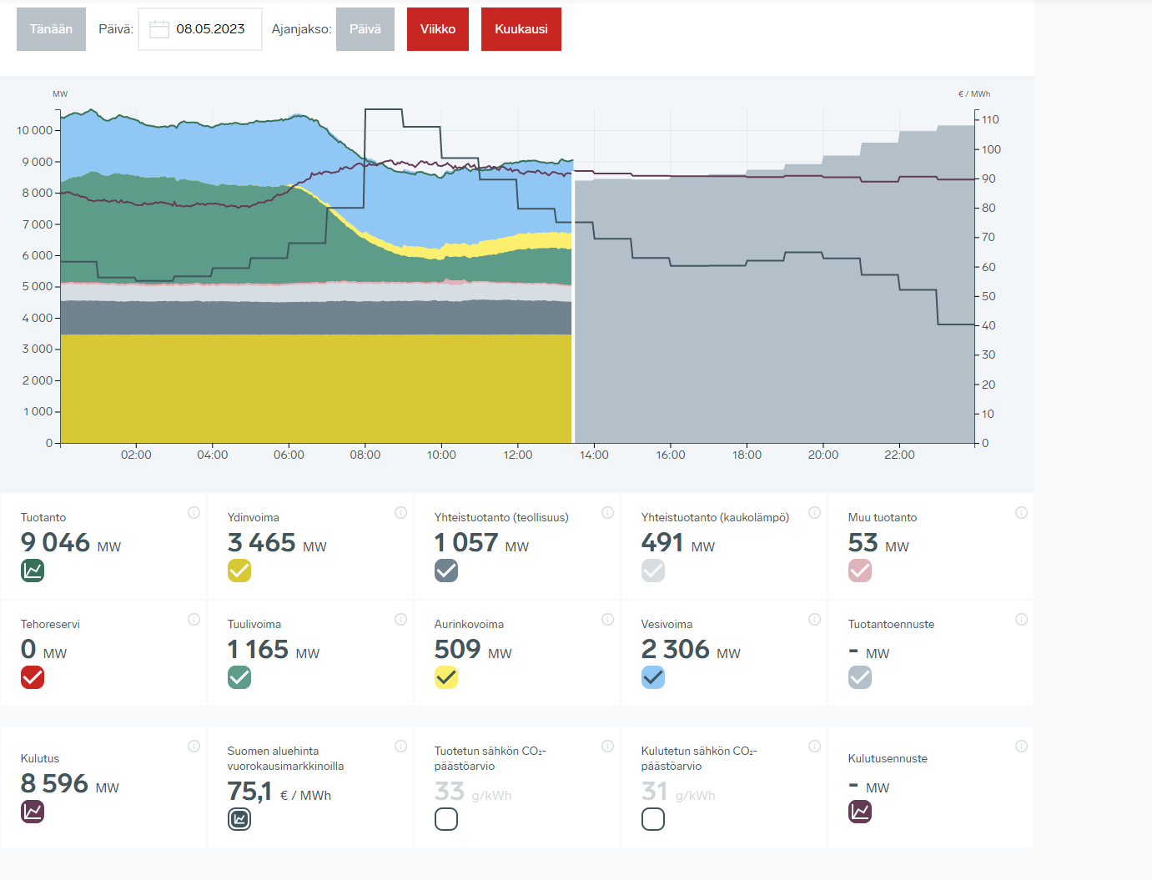Toggle Suomen aluehinta price chart icon
The width and height of the screenshot is (1152, 880).
point(239,819)
